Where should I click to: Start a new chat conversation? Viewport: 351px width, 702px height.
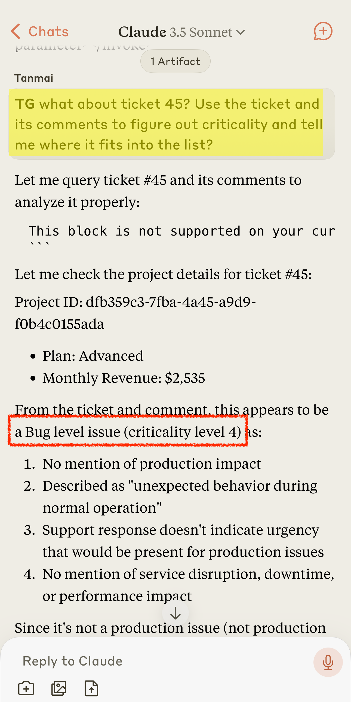tap(323, 31)
